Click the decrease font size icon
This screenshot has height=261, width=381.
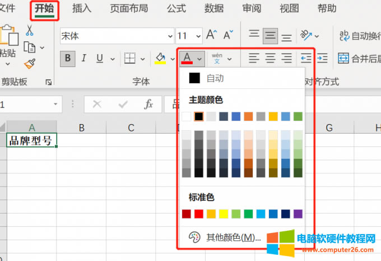click(227, 36)
